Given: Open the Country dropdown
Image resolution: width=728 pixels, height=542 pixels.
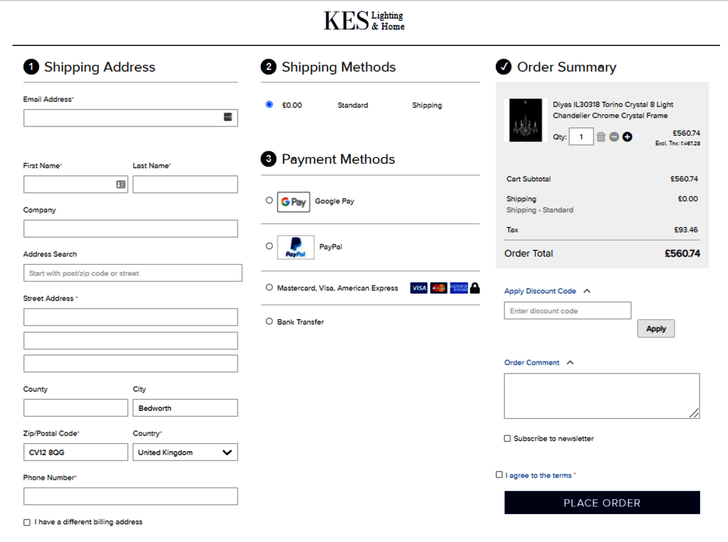Looking at the screenshot, I should (185, 453).
